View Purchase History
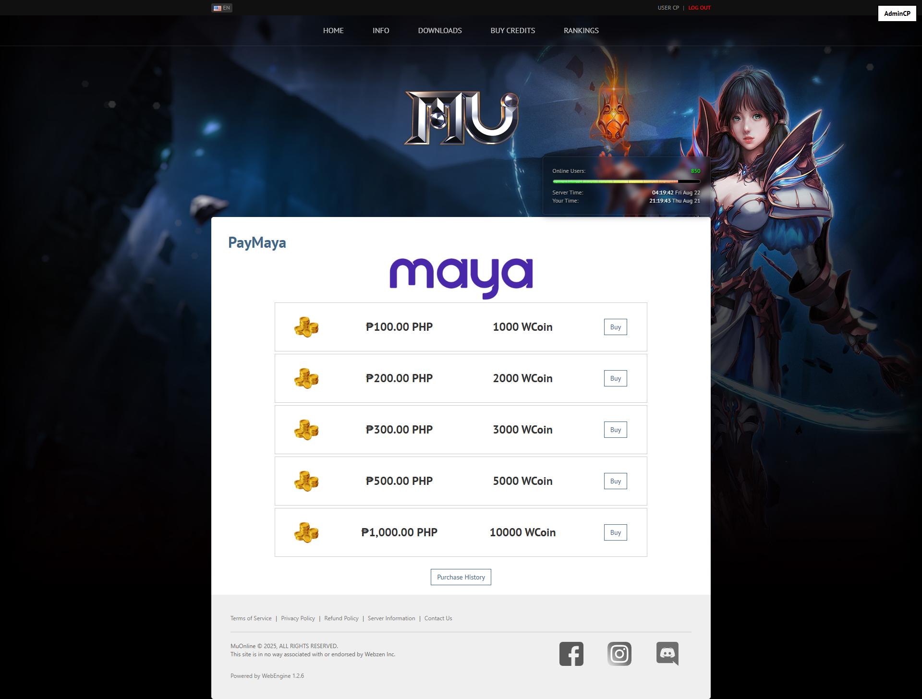Viewport: 922px width, 699px height. click(461, 577)
